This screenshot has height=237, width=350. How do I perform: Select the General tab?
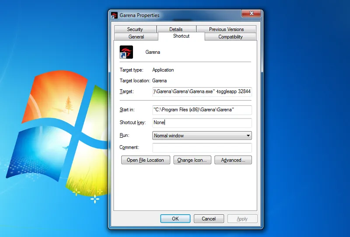coord(136,37)
